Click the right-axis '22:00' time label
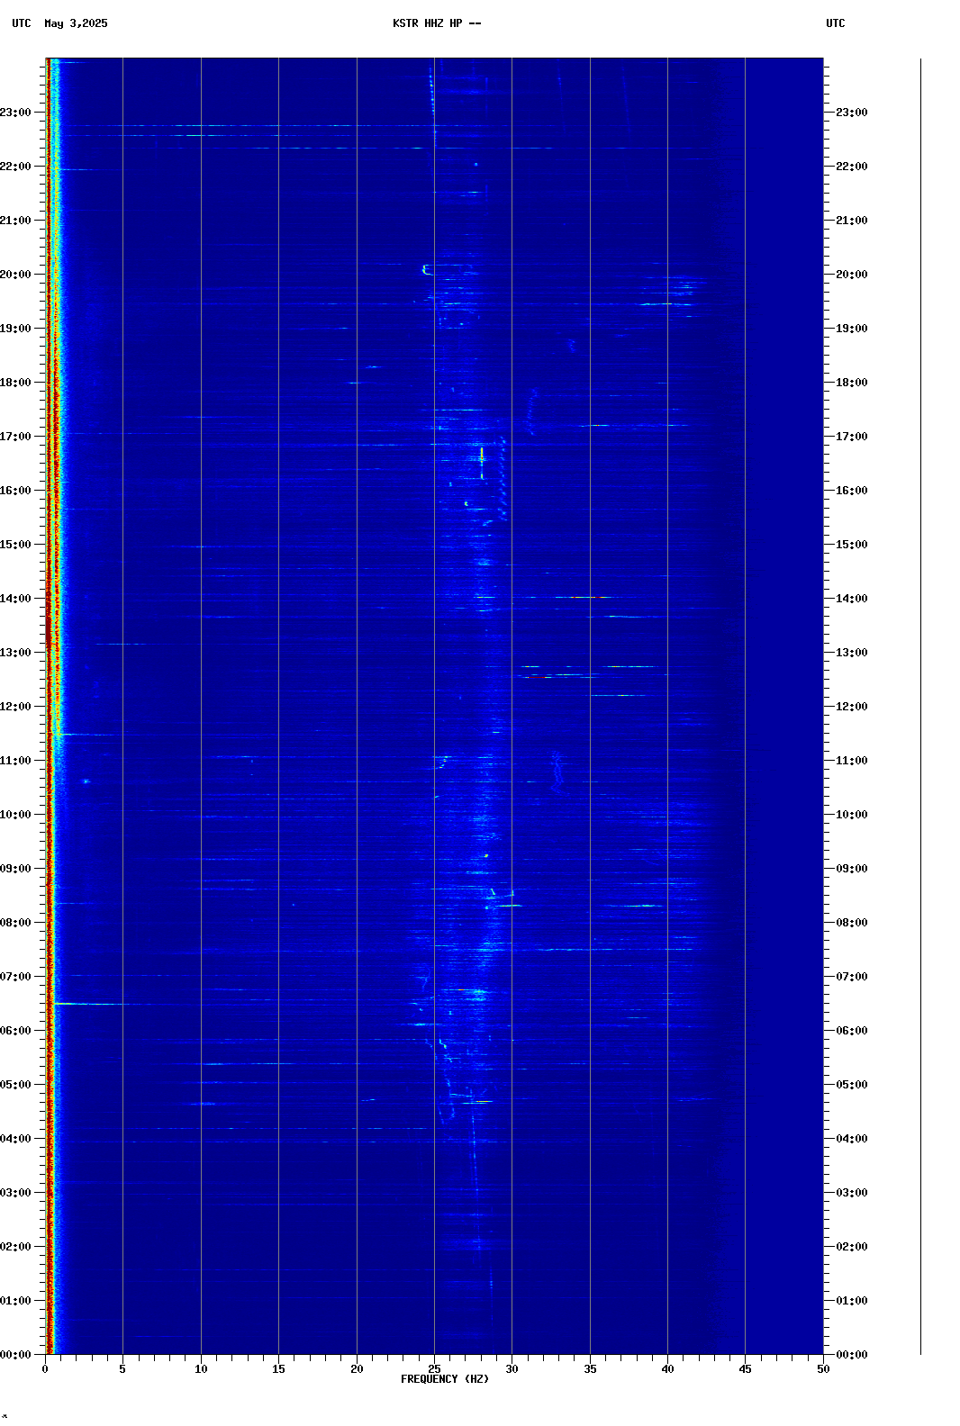 (852, 167)
